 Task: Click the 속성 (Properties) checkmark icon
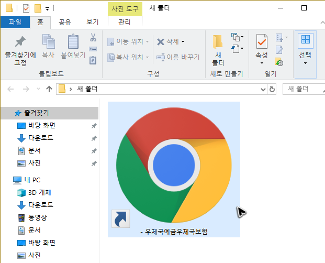[262, 42]
